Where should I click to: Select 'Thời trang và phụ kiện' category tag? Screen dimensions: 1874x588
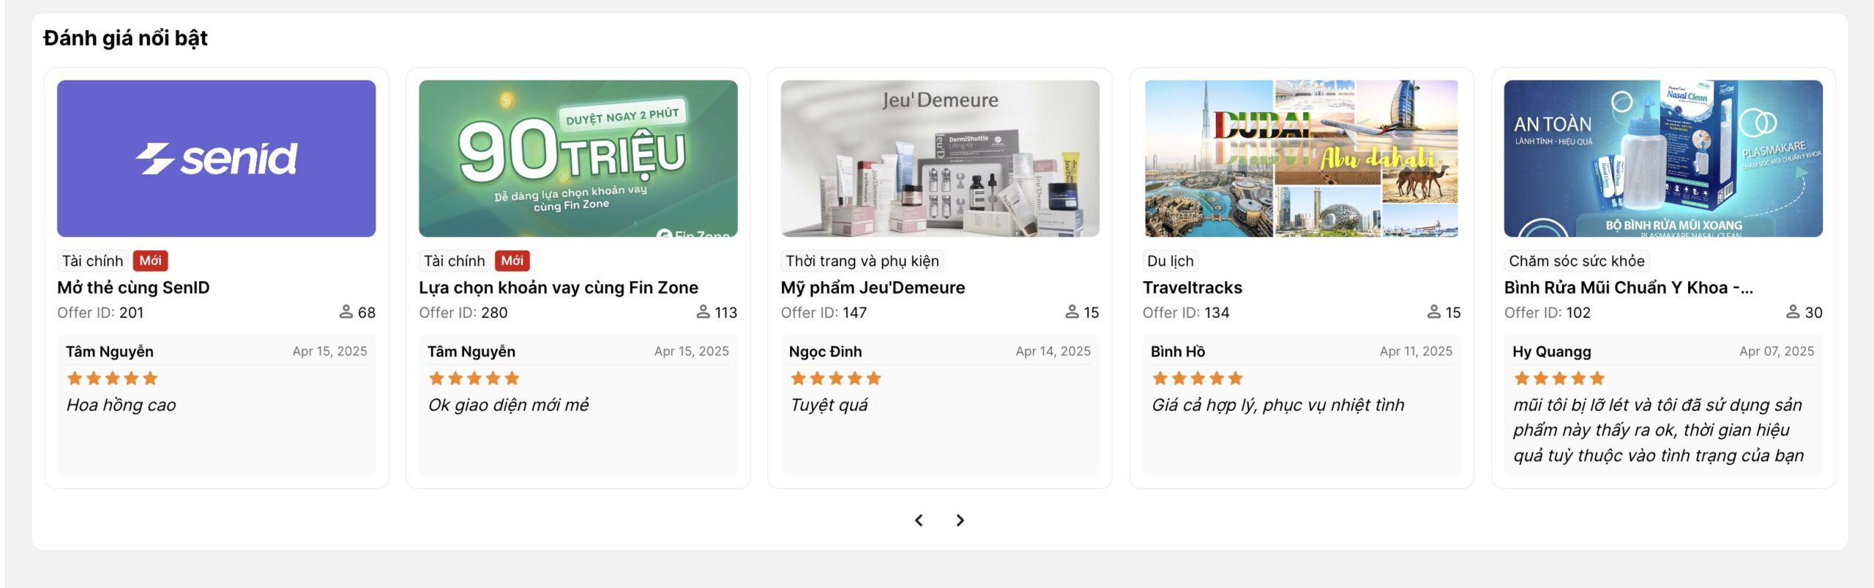862,261
